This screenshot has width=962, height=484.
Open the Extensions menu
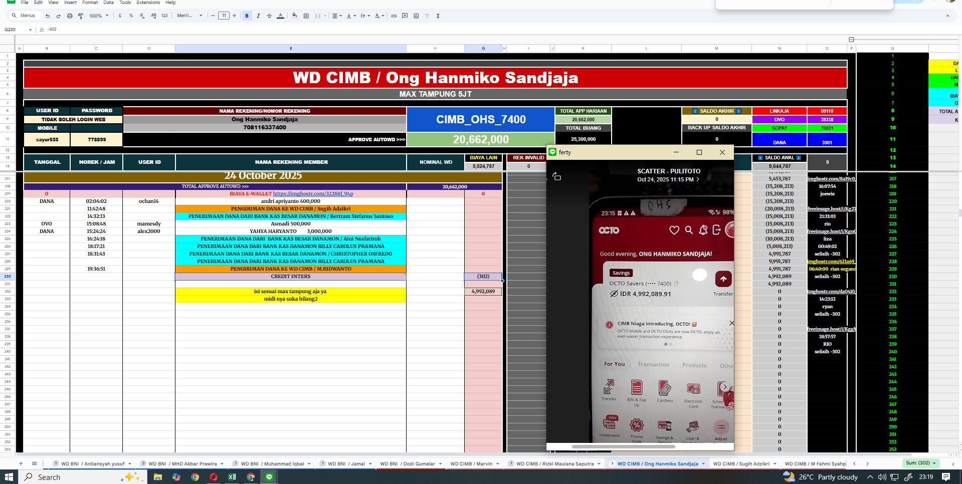point(148,3)
